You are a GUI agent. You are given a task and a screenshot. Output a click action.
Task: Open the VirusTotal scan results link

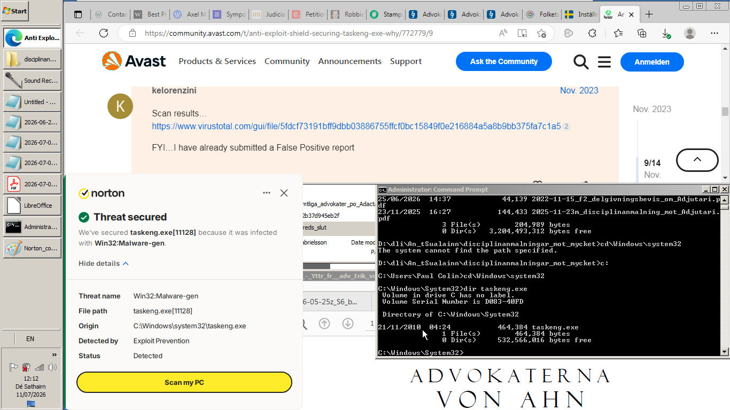tap(356, 127)
